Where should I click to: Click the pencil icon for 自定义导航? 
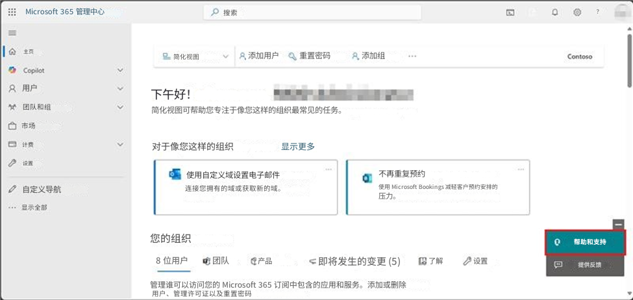12,189
